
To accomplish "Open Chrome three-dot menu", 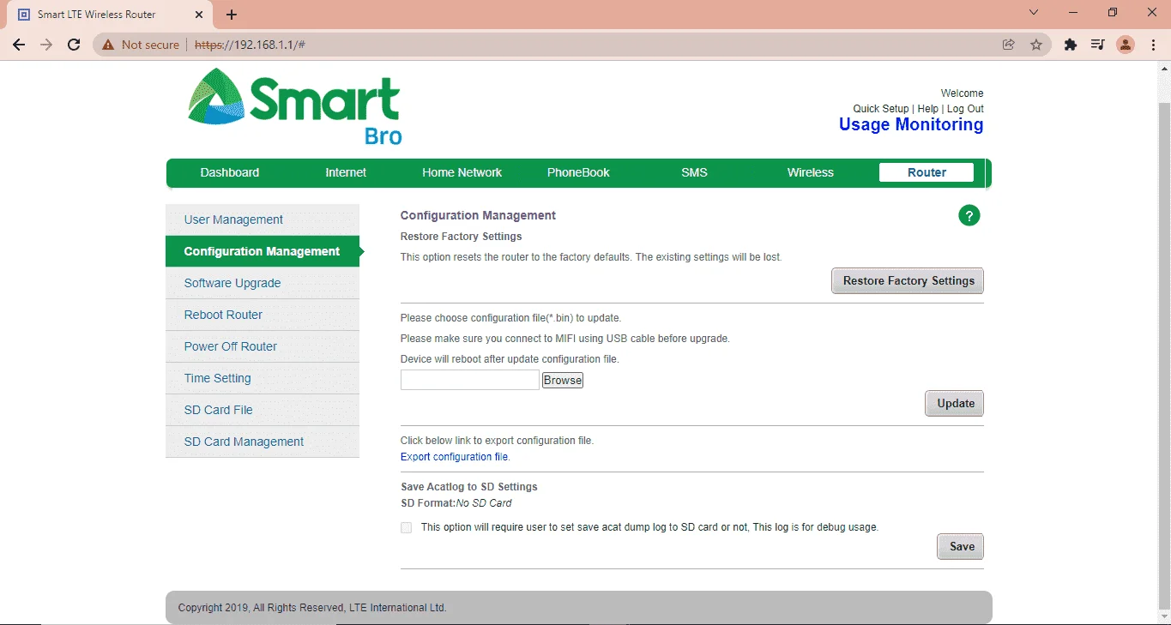I will pos(1153,45).
